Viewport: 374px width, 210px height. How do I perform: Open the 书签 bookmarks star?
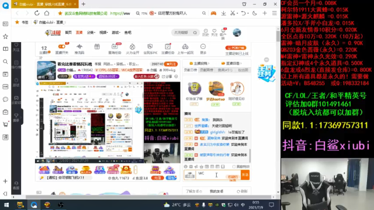[22, 22]
